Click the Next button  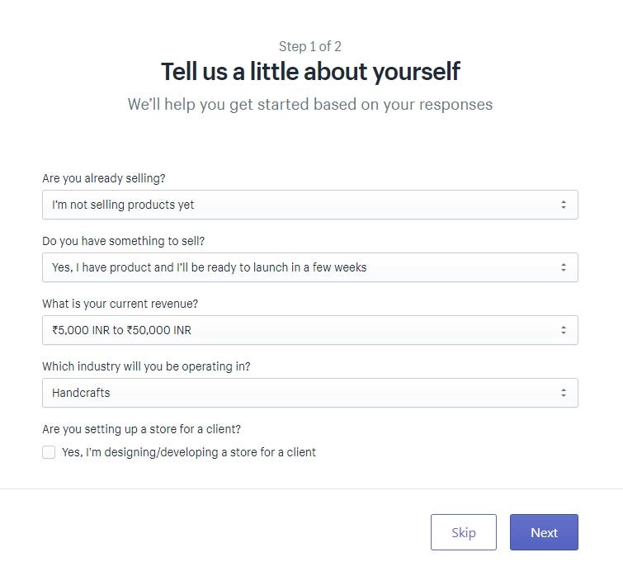[x=544, y=532]
